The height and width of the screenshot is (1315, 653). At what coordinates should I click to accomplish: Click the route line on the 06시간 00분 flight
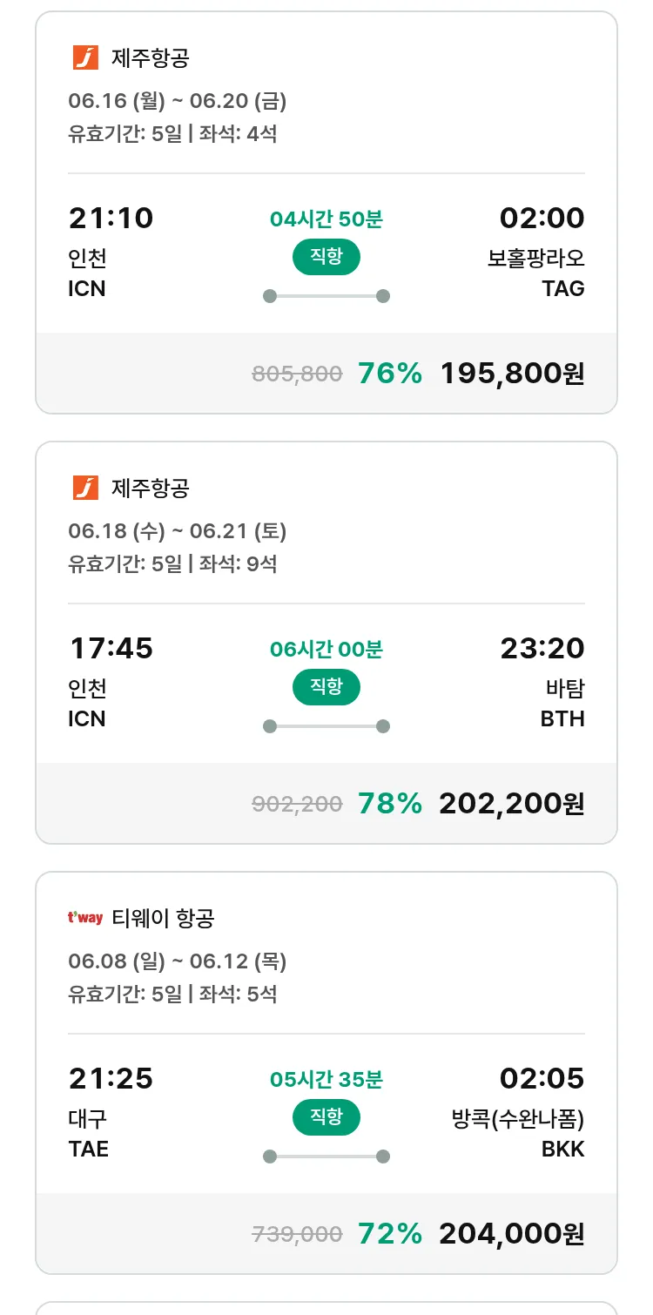click(326, 726)
